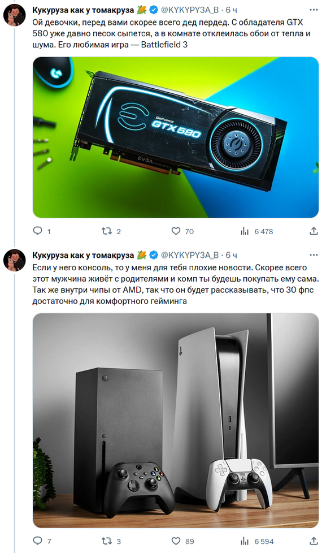Open author avatar on first tweet
The width and height of the screenshot is (322, 553).
(15, 15)
